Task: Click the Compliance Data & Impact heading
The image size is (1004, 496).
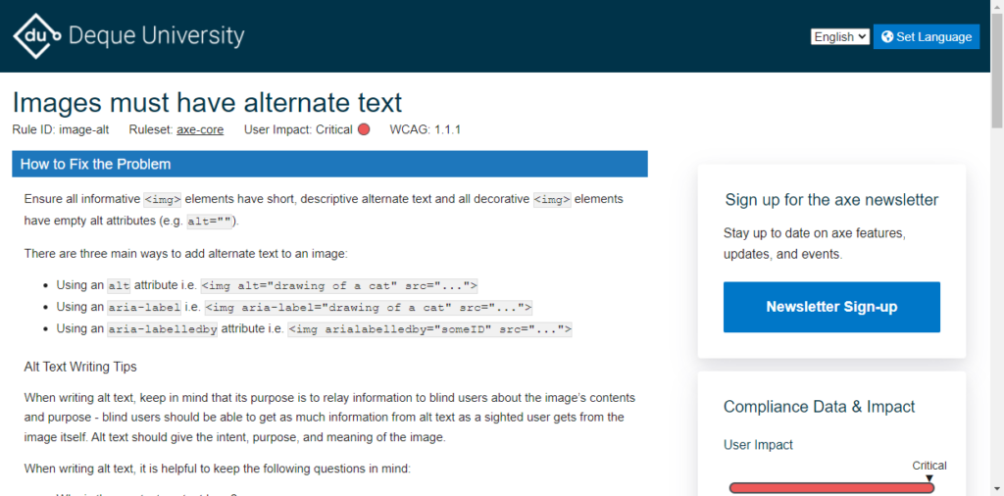Action: click(x=819, y=407)
